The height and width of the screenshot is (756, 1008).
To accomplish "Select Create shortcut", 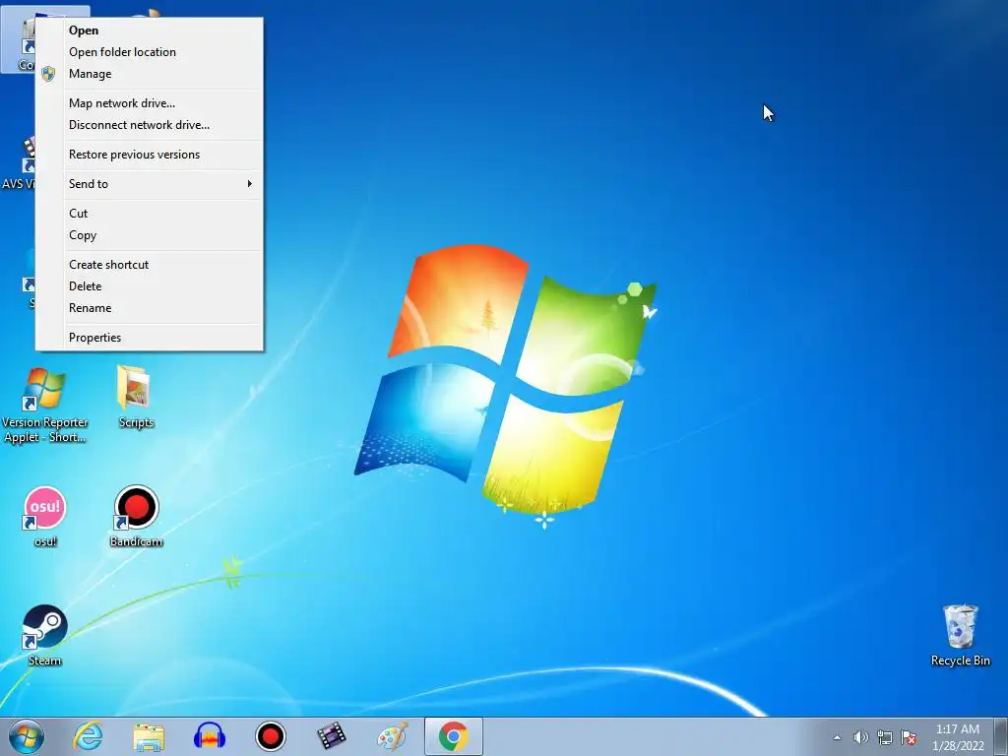I will coord(150,264).
